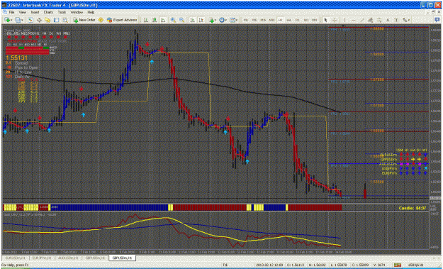
Task: Switch chart to candlesticks mode
Action: click(155, 20)
